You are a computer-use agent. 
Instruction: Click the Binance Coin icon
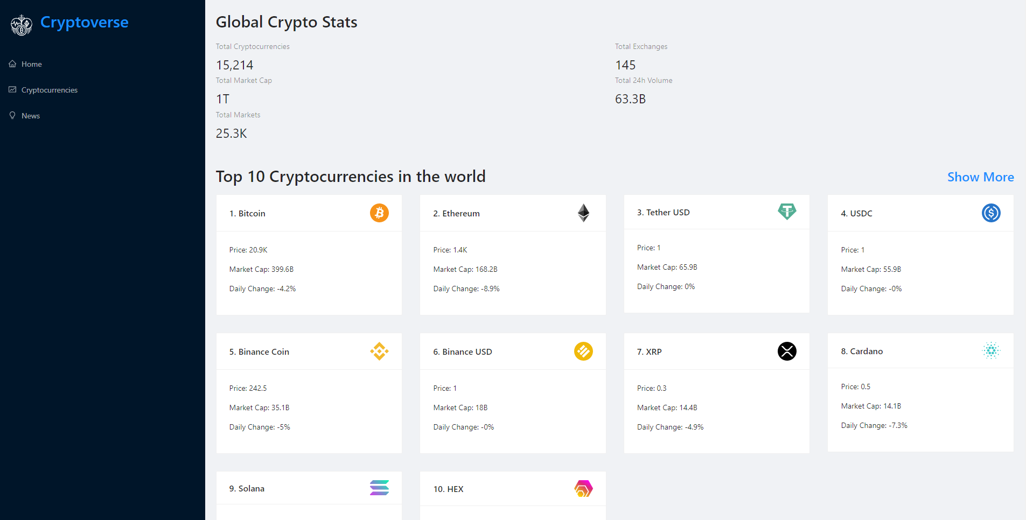(x=379, y=352)
